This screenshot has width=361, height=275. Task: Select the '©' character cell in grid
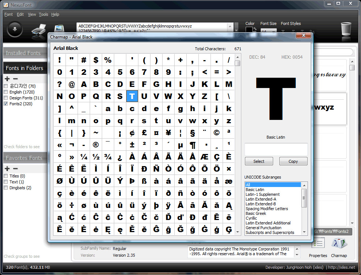[x=217, y=132]
